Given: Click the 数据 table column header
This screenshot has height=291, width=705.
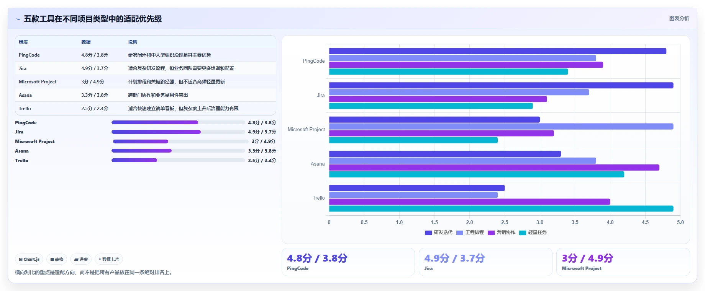Looking at the screenshot, I should pyautogui.click(x=86, y=42).
